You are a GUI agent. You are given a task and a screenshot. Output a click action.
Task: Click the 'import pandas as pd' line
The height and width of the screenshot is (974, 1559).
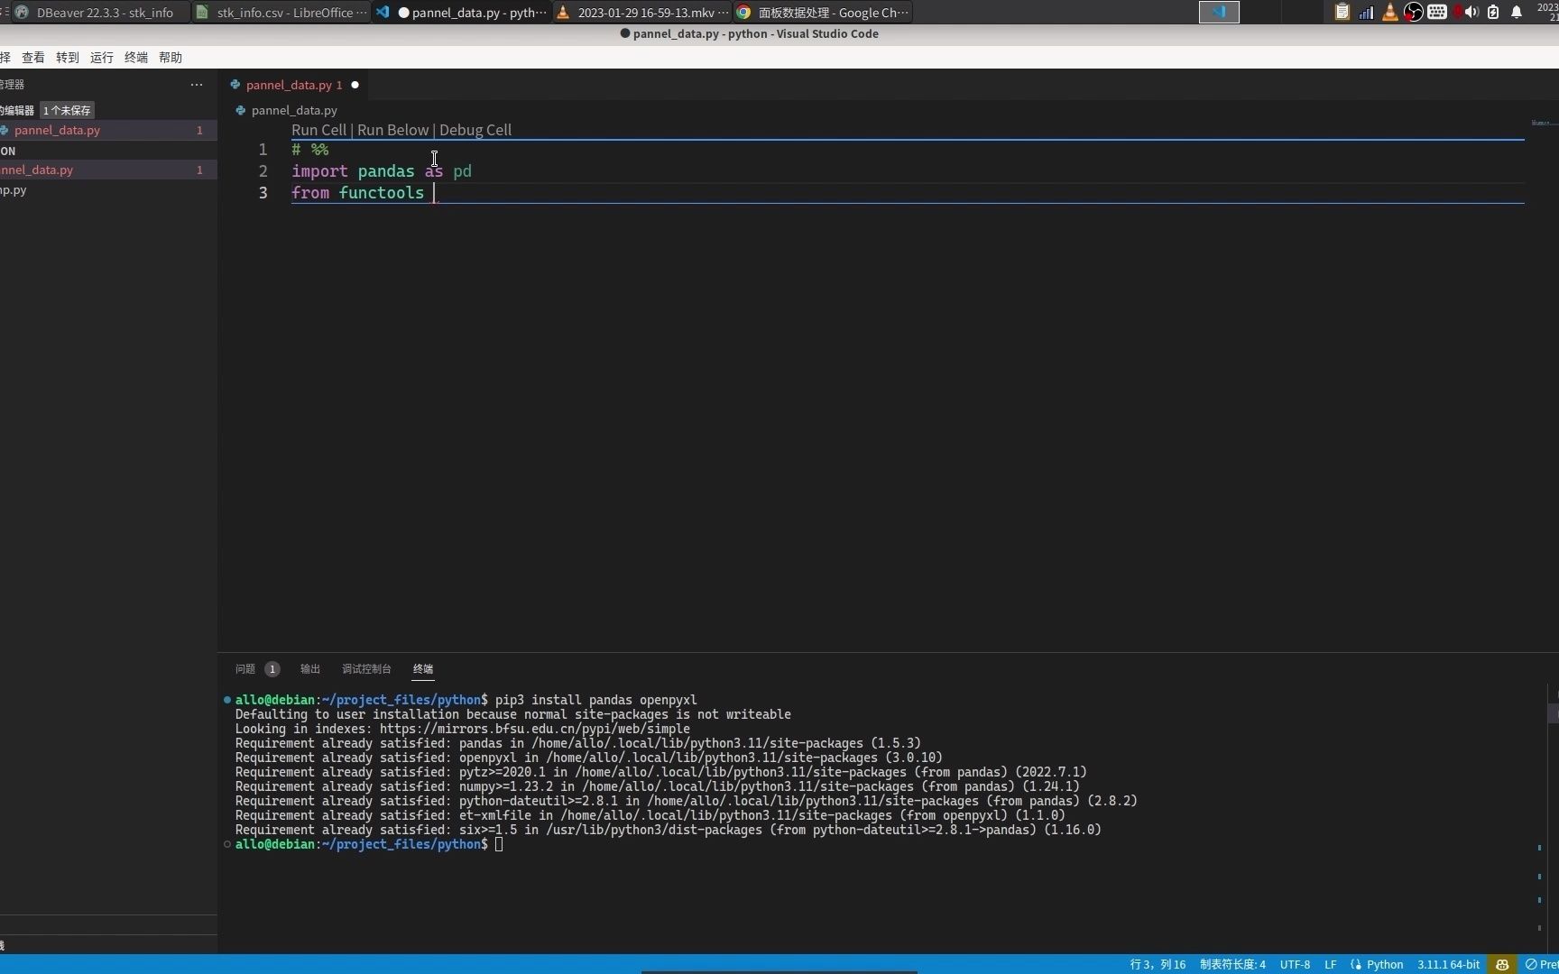click(381, 171)
